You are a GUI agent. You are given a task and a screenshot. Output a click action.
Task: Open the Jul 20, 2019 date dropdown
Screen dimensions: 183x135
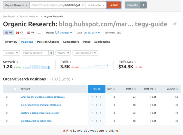[x=92, y=33]
